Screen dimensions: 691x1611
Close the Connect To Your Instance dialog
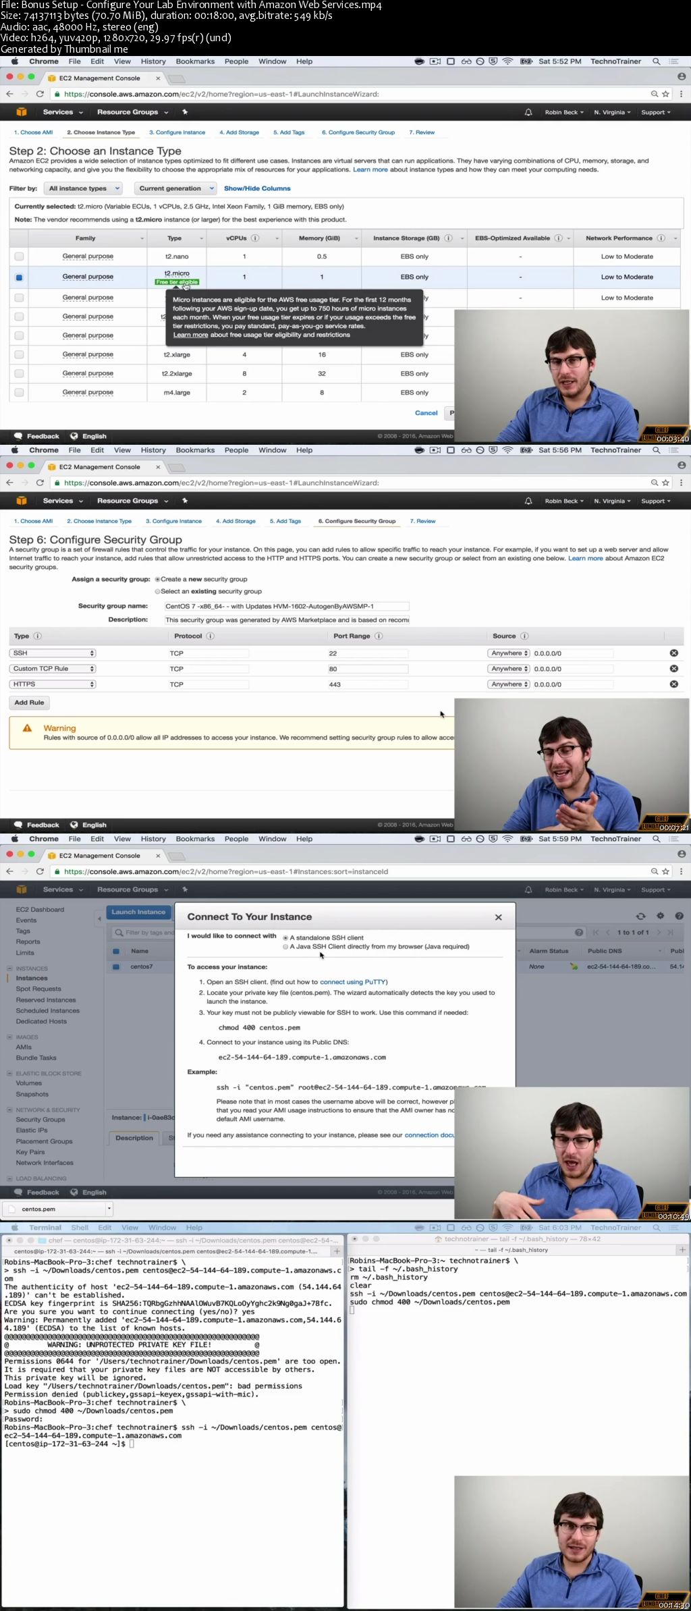[499, 917]
